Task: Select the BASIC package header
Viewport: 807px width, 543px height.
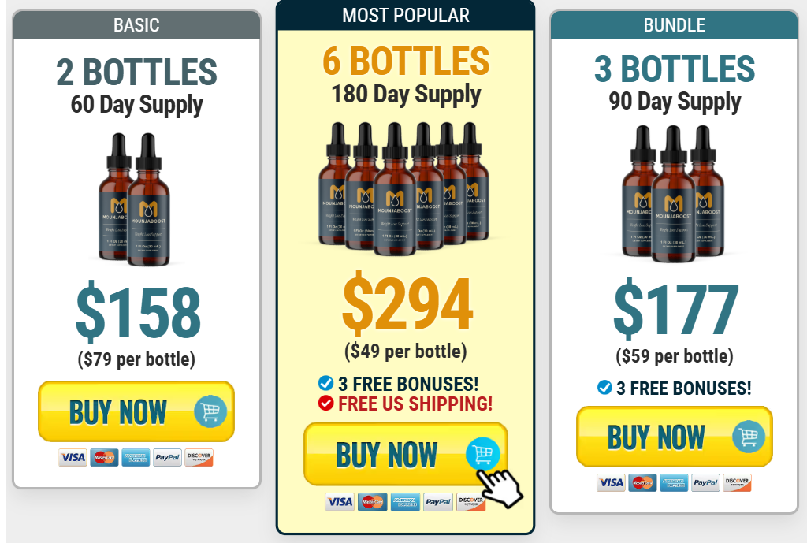Action: click(137, 24)
